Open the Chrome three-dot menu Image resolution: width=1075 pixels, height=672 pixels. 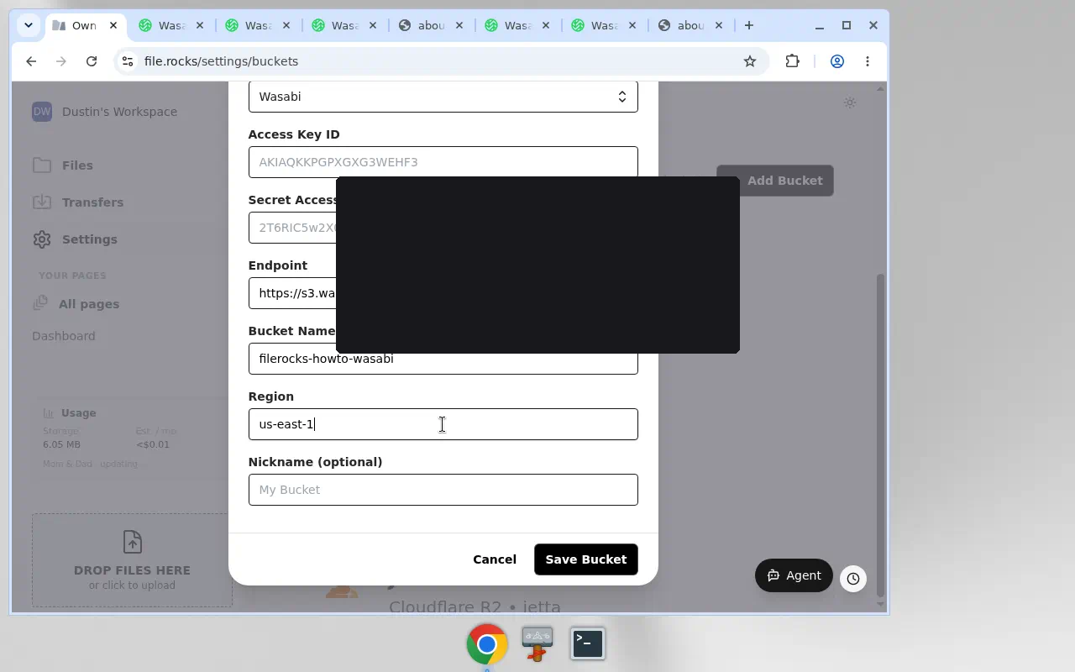[868, 61]
